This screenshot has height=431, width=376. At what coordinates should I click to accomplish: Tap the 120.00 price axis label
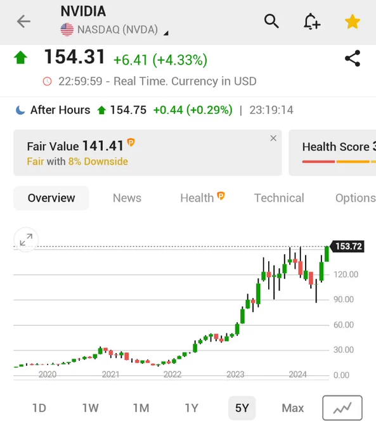[x=346, y=274]
